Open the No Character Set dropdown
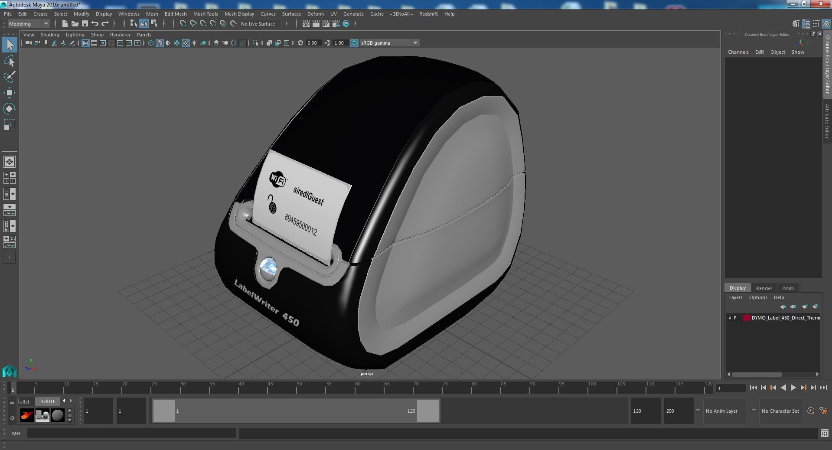This screenshot has height=450, width=832. 781,411
